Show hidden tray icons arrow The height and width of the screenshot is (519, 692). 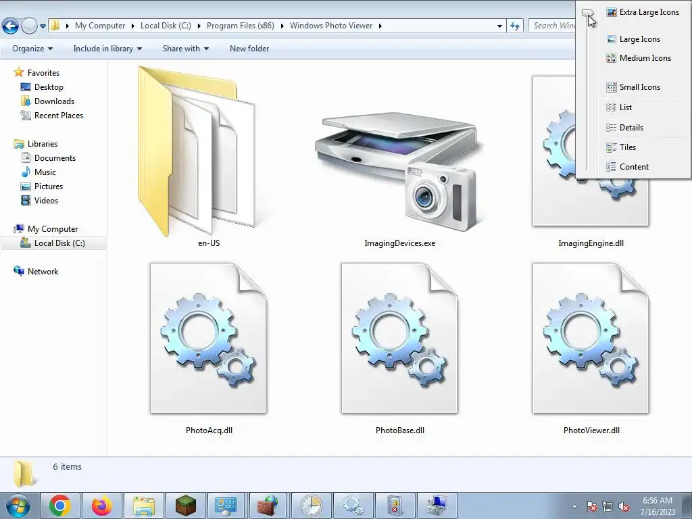tap(574, 506)
